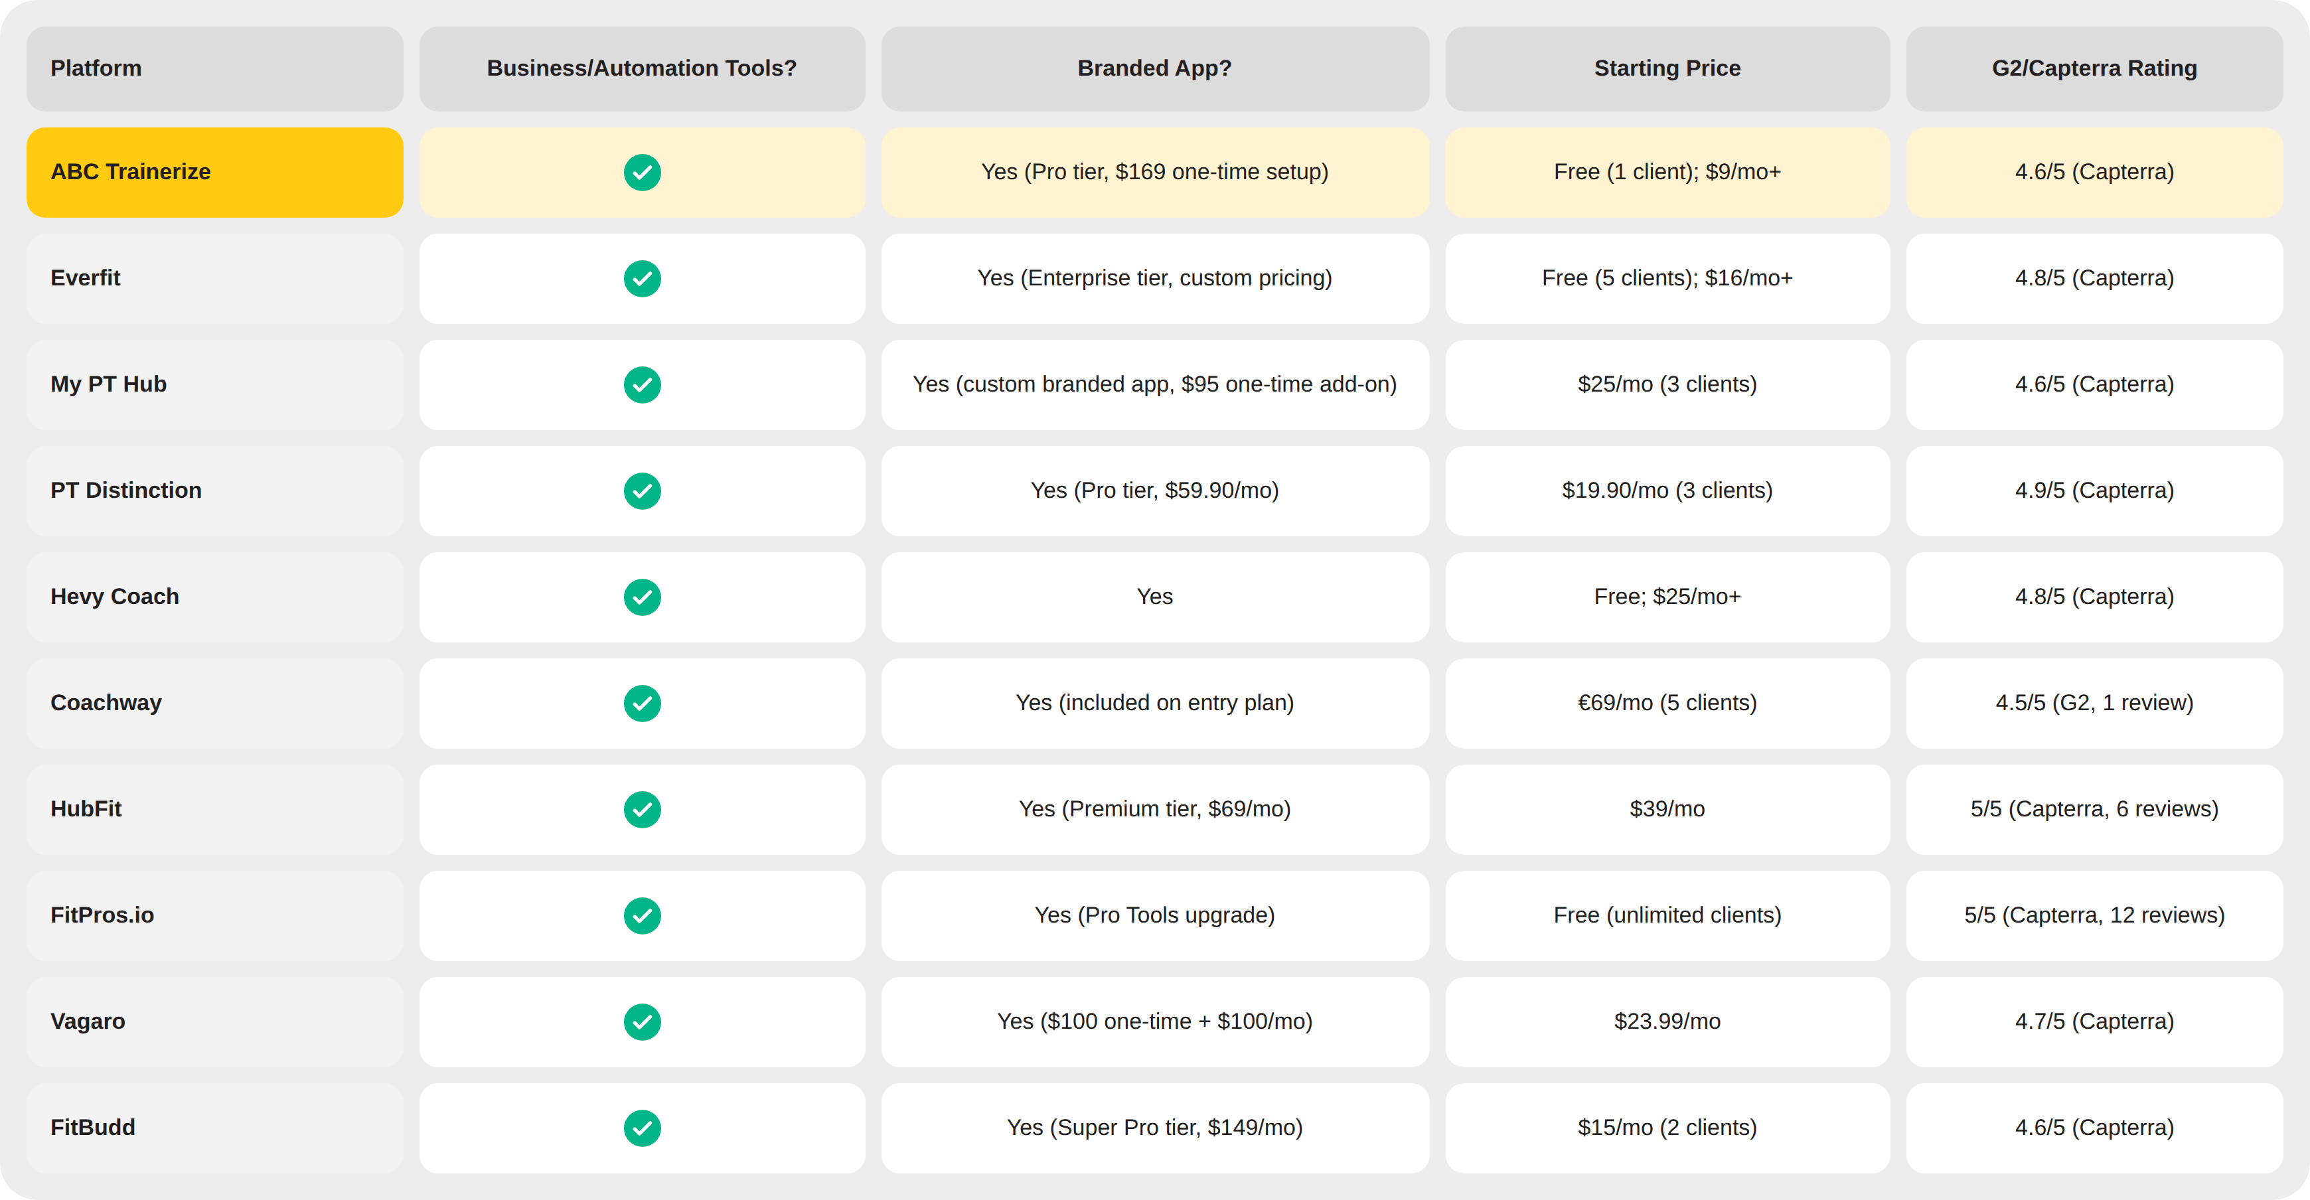The width and height of the screenshot is (2310, 1200).
Task: Select the FitPros.io platform cell
Action: coord(214,916)
